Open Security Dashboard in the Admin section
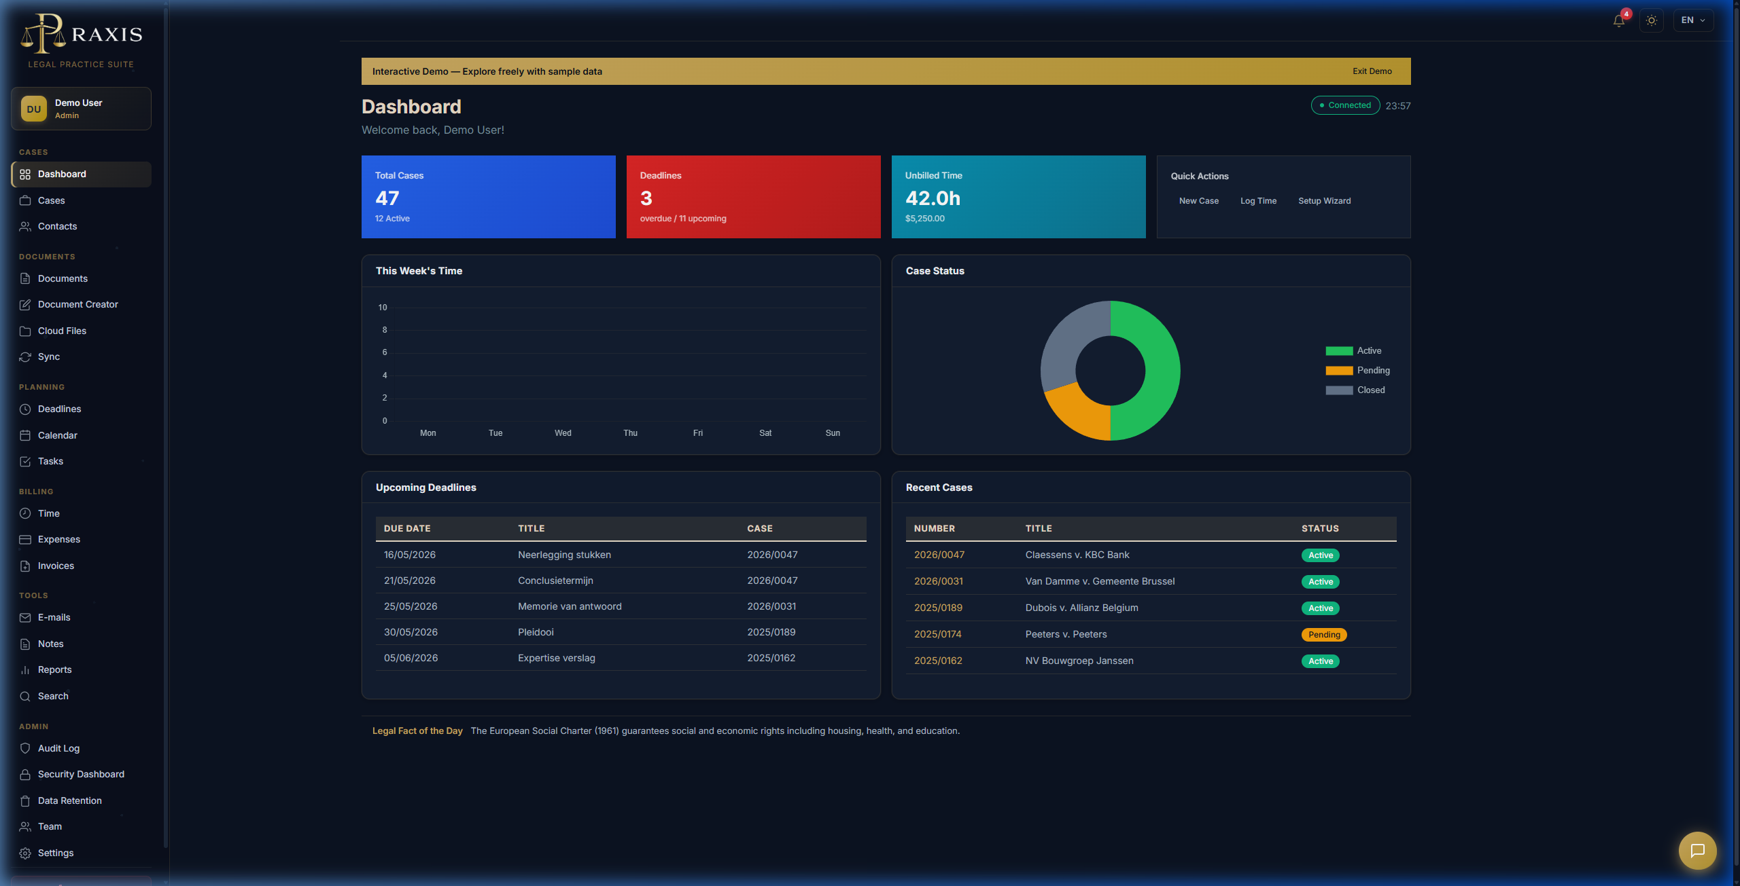The image size is (1740, 886). tap(81, 775)
